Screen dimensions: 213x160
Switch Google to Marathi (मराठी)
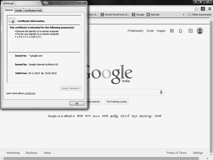click(x=105, y=116)
